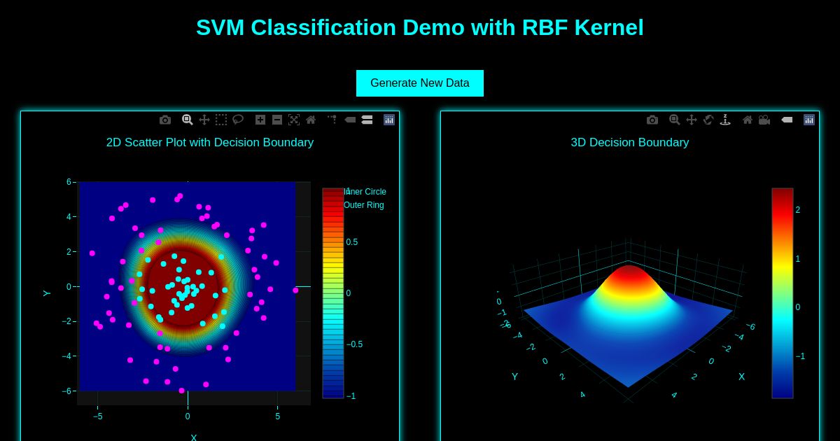Image resolution: width=840 pixels, height=441 pixels.
Task: Reset the 3D camera to default view
Action: [x=747, y=120]
